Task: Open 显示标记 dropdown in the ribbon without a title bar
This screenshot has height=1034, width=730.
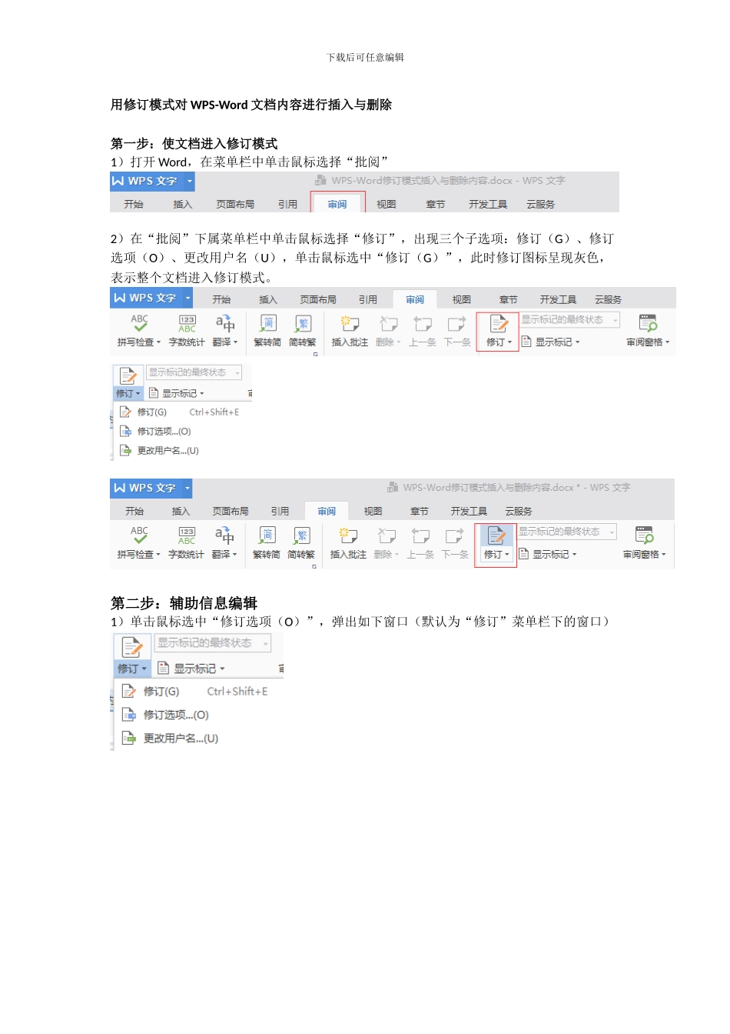Action: tap(551, 342)
